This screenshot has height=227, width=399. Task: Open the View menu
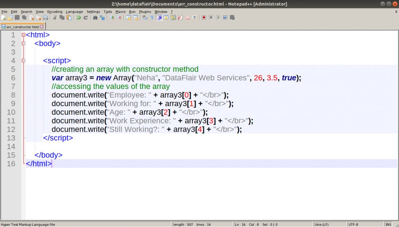coord(40,12)
